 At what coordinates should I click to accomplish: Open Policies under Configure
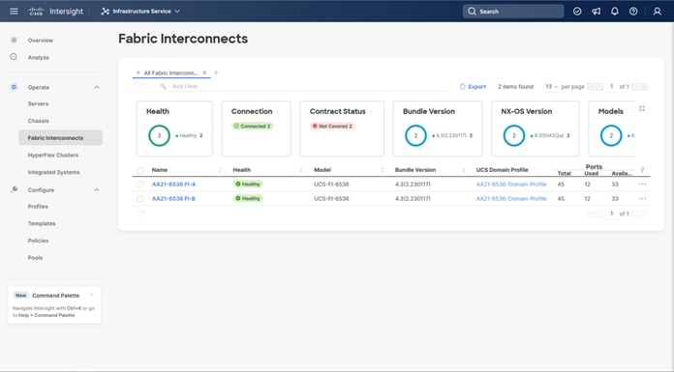coord(38,241)
